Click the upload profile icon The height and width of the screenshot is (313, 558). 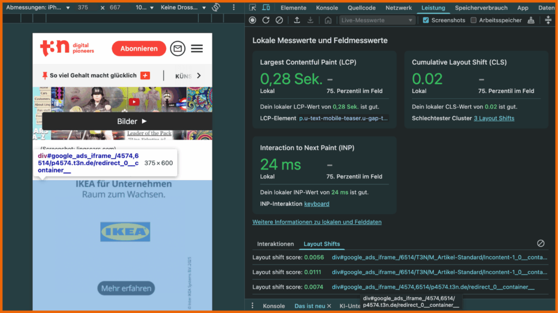(x=297, y=20)
